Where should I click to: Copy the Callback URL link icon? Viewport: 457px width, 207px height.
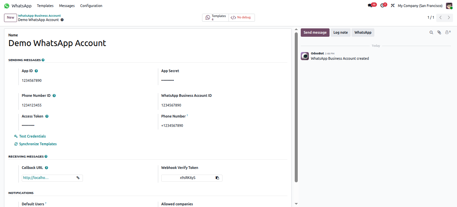coord(78,178)
